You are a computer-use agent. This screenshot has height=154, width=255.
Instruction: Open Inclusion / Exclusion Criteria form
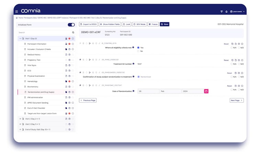(39, 49)
